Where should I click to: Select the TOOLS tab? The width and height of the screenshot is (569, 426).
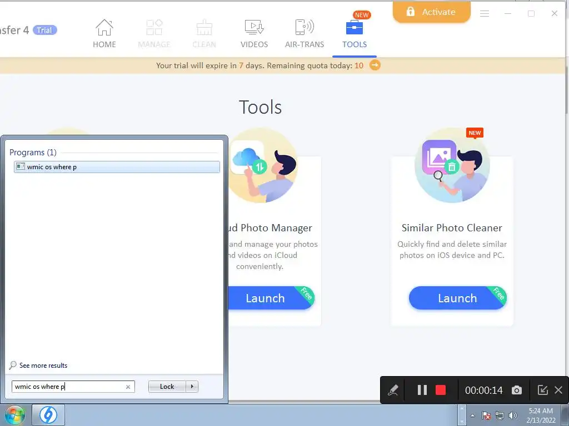[355, 34]
